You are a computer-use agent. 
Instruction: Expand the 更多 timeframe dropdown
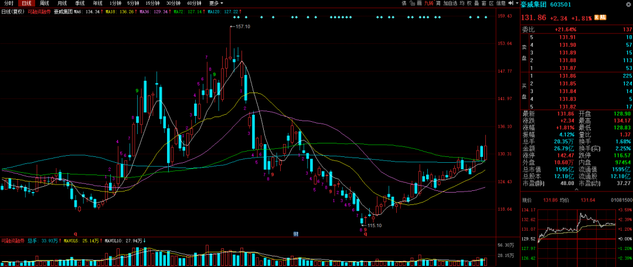pos(216,3)
